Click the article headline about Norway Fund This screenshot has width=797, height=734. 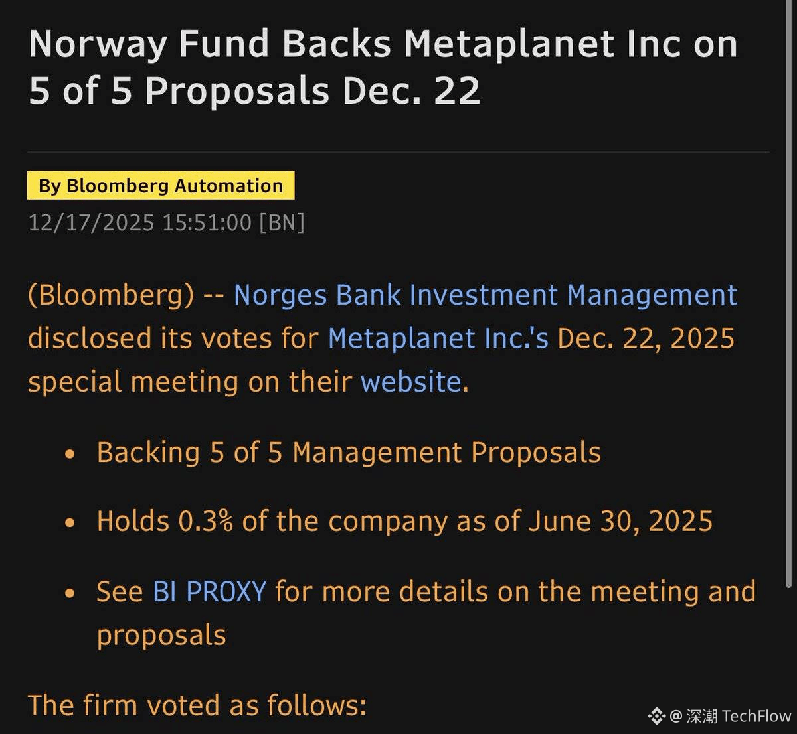tap(383, 67)
